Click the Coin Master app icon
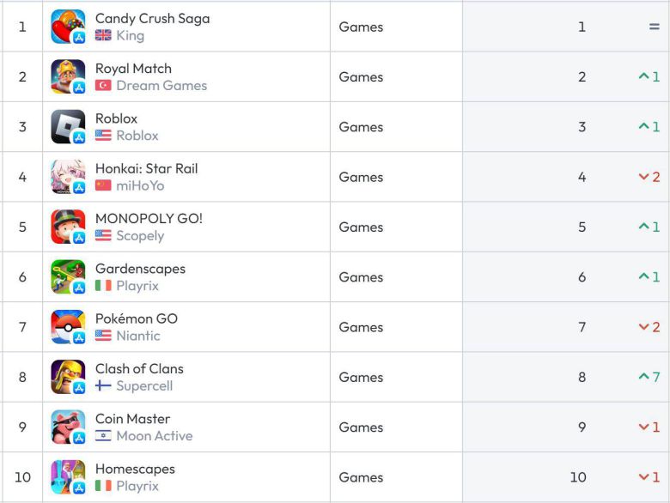Screen dimensions: 670x503 (68, 427)
